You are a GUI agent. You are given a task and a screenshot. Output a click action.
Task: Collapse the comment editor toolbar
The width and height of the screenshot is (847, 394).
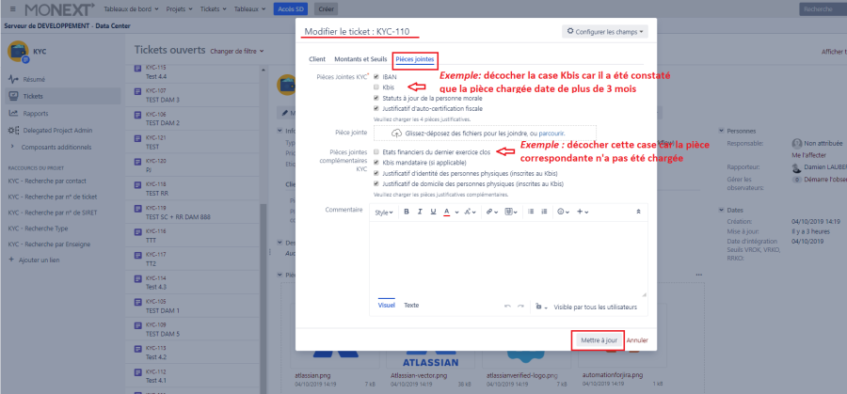(639, 212)
